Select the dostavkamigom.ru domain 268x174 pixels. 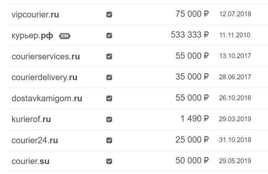pyautogui.click(x=47, y=98)
